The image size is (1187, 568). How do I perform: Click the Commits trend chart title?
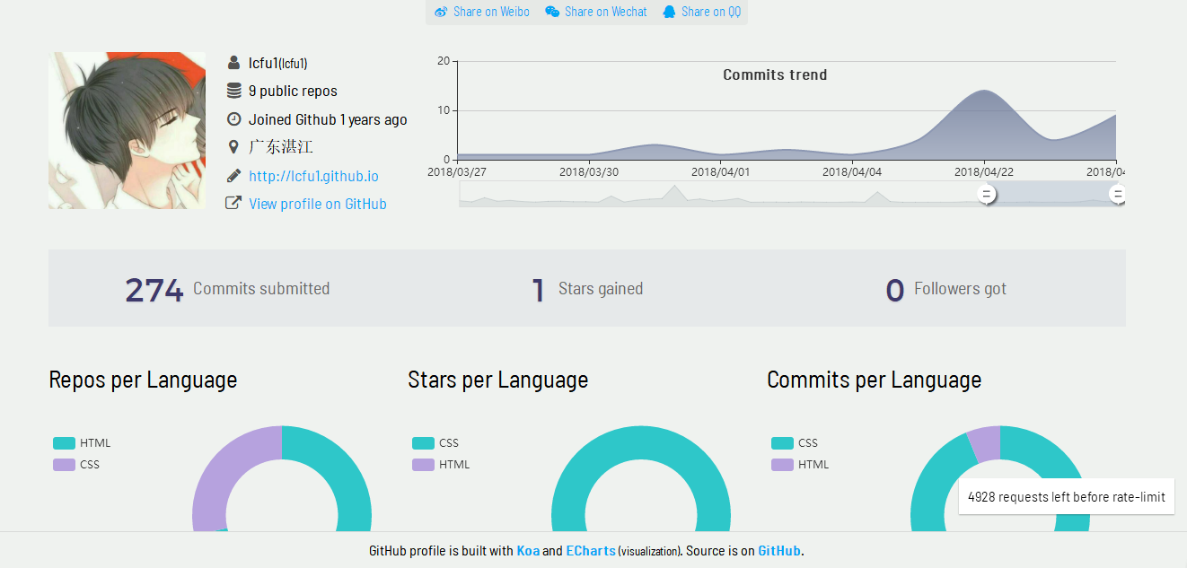coord(775,75)
